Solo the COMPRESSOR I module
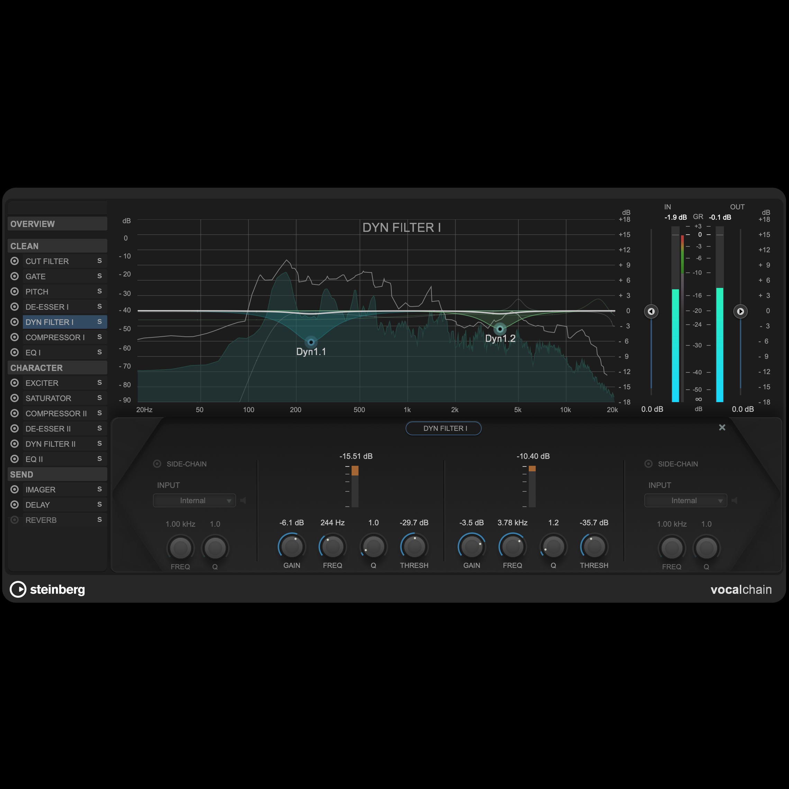Image resolution: width=789 pixels, height=789 pixels. pyautogui.click(x=99, y=337)
